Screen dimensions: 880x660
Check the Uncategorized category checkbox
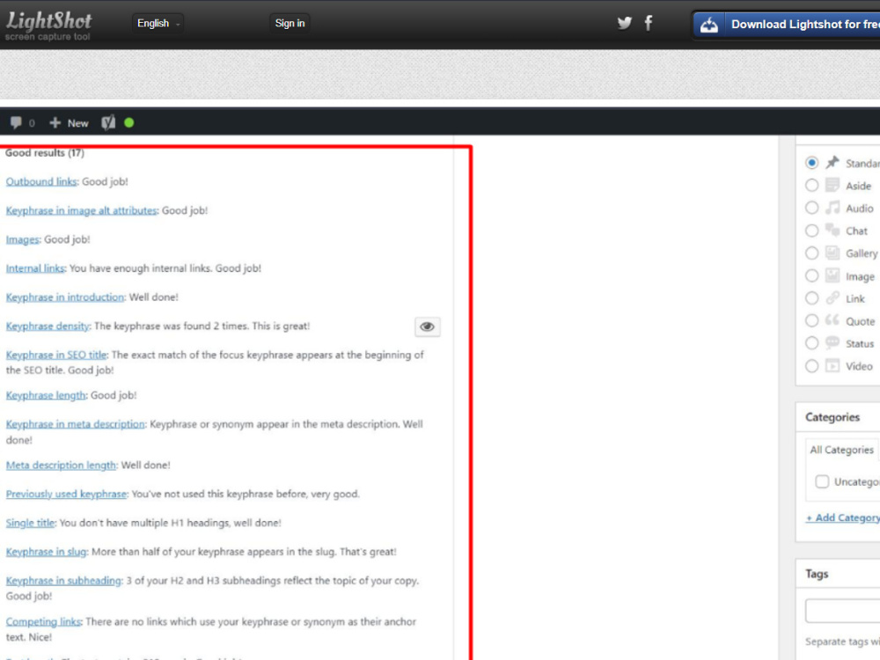tap(822, 481)
